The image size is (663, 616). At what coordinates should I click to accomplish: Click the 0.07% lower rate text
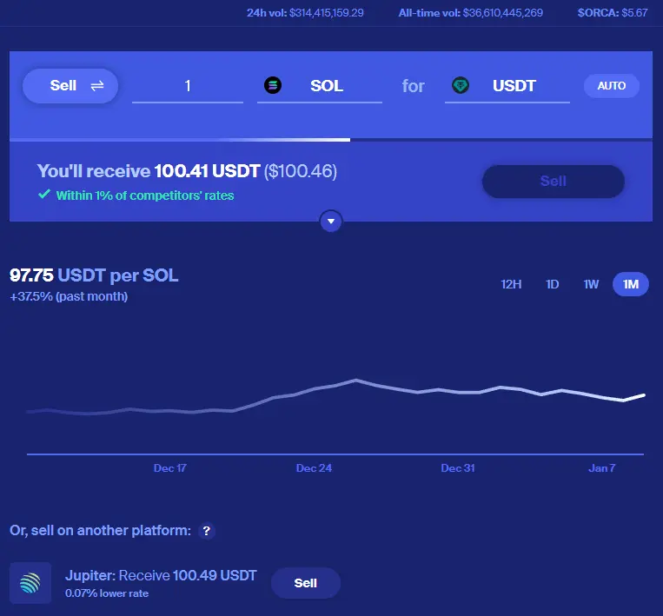pyautogui.click(x=107, y=593)
